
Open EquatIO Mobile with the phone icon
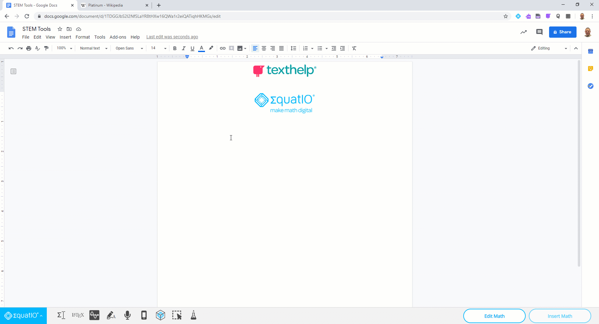144,315
